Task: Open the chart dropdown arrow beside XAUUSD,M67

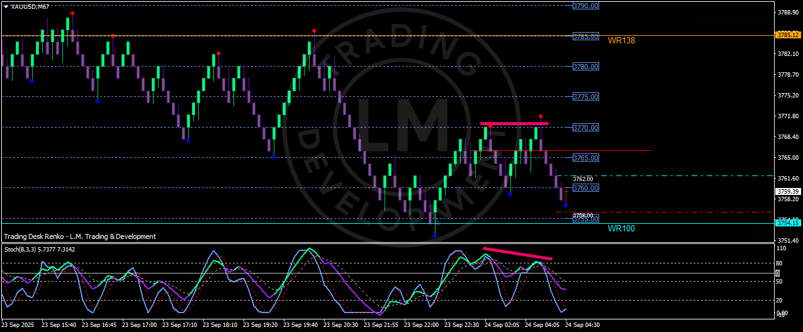Action: 5,6
